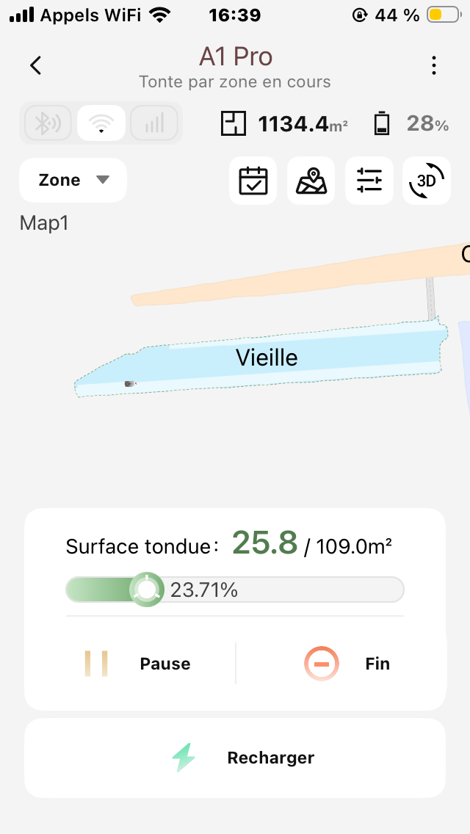Select the cellular signal connection mode
The image size is (470, 834).
(x=153, y=123)
